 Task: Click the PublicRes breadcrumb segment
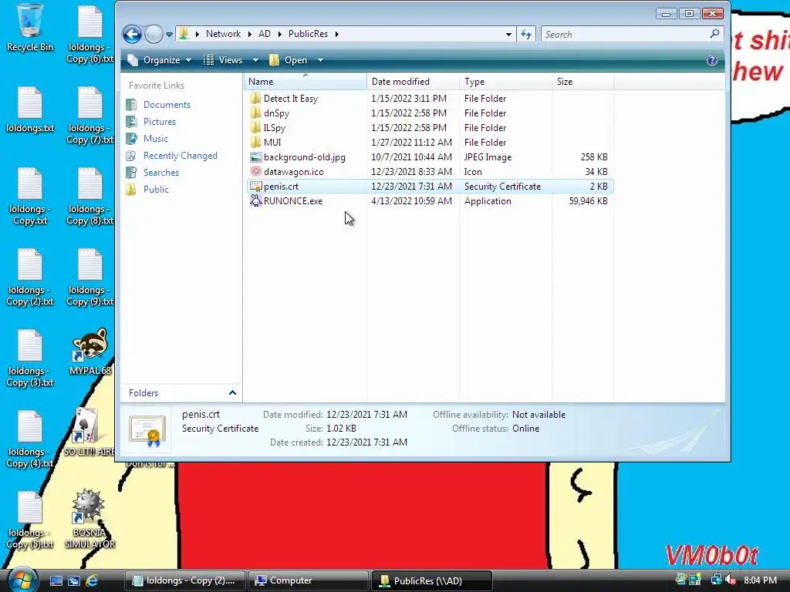(x=308, y=34)
